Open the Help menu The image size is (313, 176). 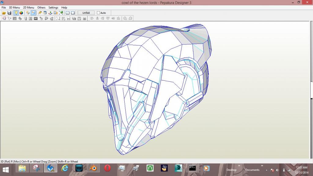click(64, 7)
